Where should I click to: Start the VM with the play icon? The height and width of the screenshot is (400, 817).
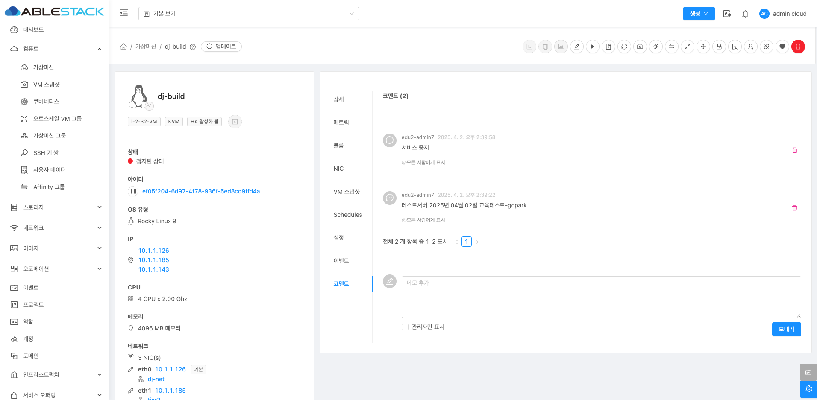pyautogui.click(x=592, y=47)
